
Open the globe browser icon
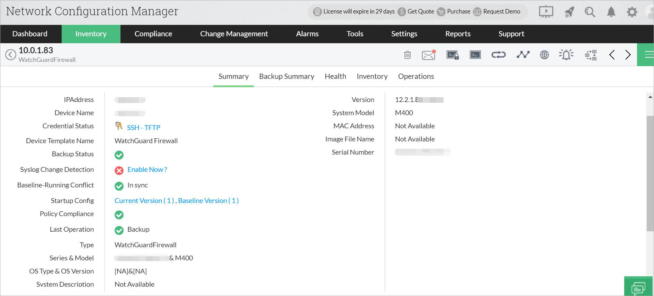544,55
